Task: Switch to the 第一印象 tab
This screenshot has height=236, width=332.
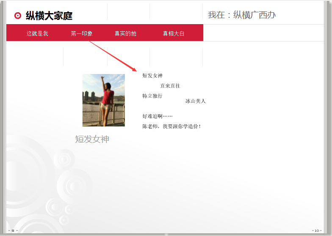Action: (x=82, y=33)
